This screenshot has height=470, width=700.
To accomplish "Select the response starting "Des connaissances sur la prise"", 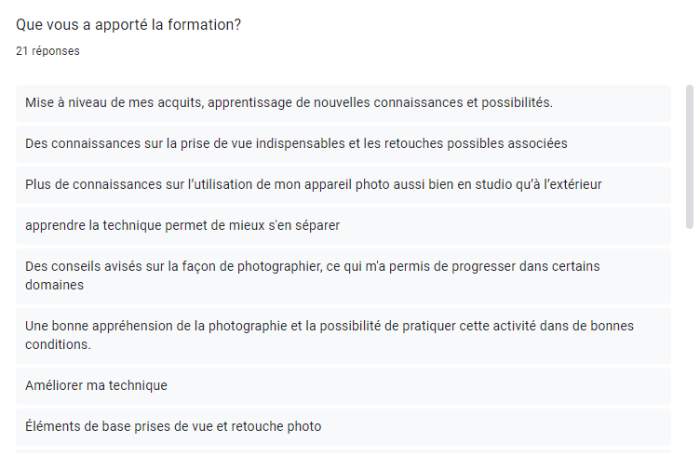I will click(296, 143).
